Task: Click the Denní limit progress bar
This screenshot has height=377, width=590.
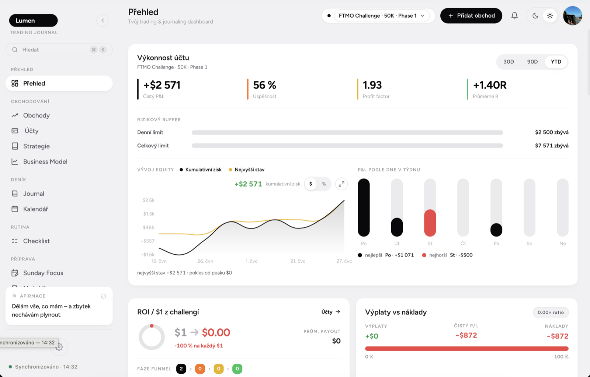Action: (347, 132)
